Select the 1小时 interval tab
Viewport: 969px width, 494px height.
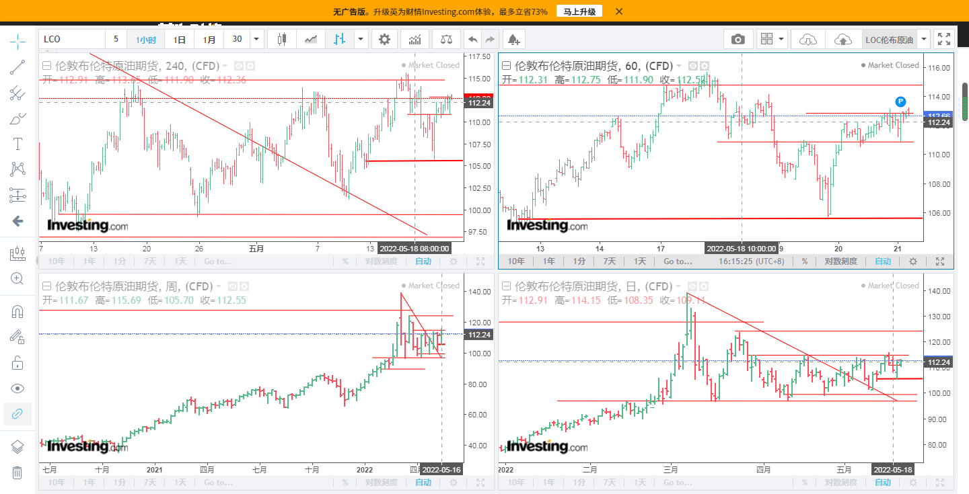(x=146, y=40)
